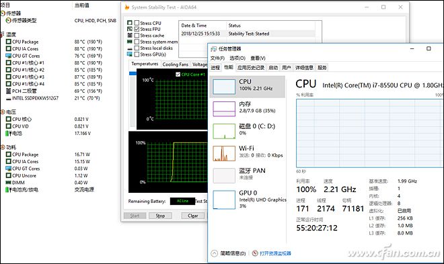Click the Stress GPU(s) monitor icon
The height and width of the screenshot is (264, 444).
click(130, 54)
